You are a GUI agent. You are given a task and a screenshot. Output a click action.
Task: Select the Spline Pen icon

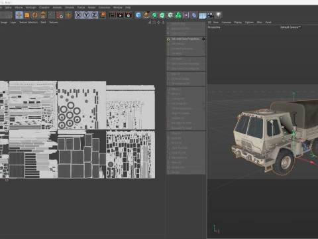pyautogui.click(x=146, y=15)
